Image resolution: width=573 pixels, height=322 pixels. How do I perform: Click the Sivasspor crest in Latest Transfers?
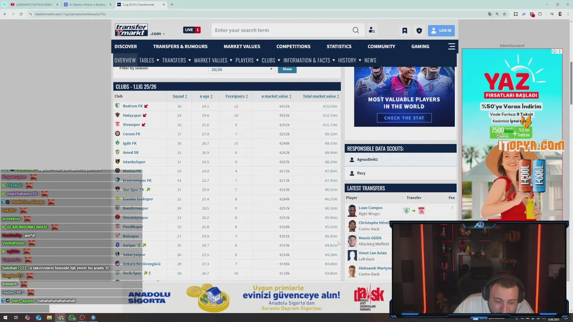coord(421,211)
